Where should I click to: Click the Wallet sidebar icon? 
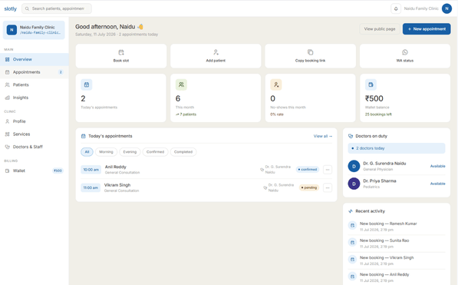pyautogui.click(x=8, y=171)
